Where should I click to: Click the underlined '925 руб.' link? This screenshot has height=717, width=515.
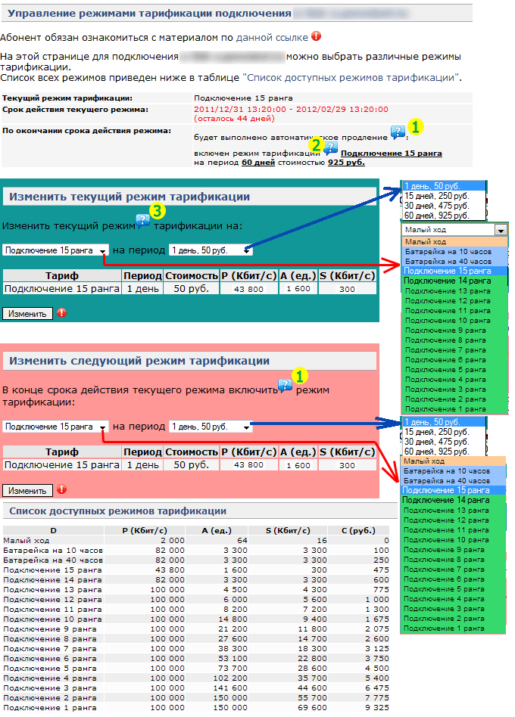pos(346,163)
